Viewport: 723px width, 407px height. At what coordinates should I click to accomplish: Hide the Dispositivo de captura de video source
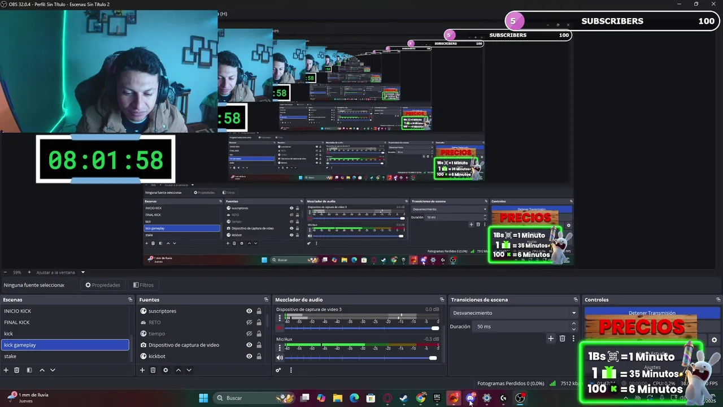click(249, 345)
